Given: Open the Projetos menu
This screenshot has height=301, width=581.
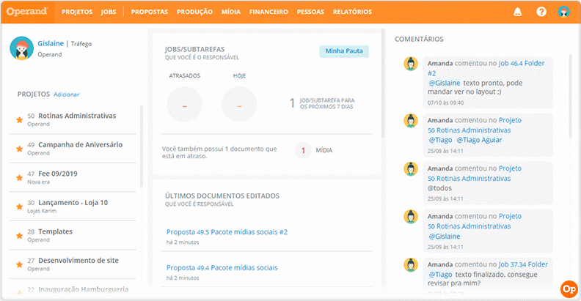Looking at the screenshot, I should [x=77, y=12].
